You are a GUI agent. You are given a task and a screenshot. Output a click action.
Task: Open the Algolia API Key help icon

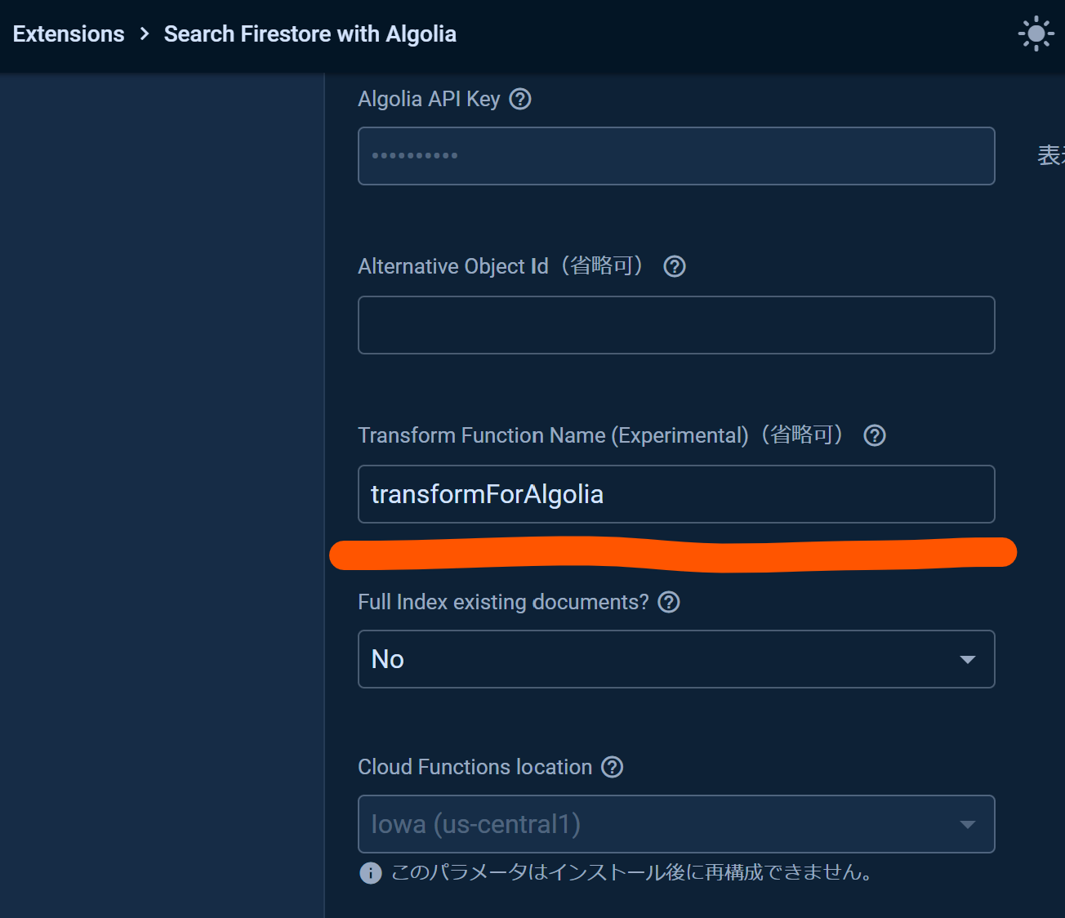pyautogui.click(x=520, y=99)
